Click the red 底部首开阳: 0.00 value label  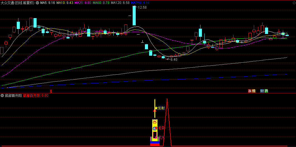click(x=36, y=95)
